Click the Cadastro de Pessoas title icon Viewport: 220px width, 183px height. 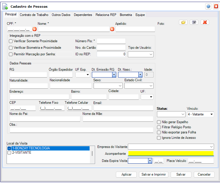click(x=5, y=6)
